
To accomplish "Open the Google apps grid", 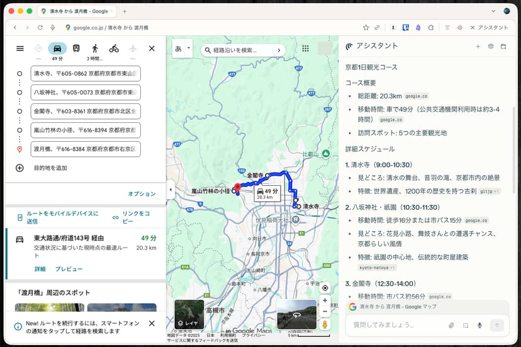I will pos(305,48).
